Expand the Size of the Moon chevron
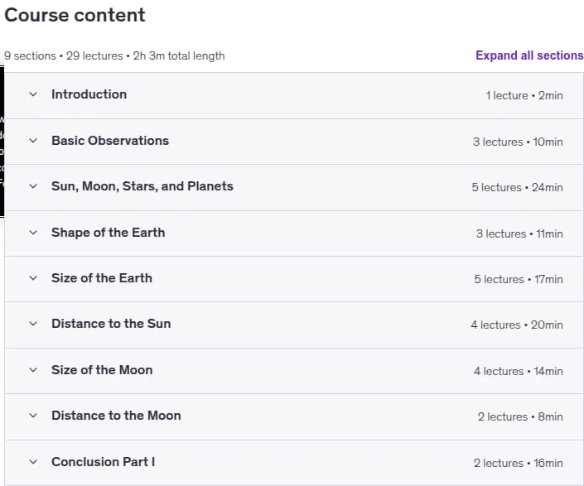This screenshot has width=584, height=486. click(x=33, y=370)
